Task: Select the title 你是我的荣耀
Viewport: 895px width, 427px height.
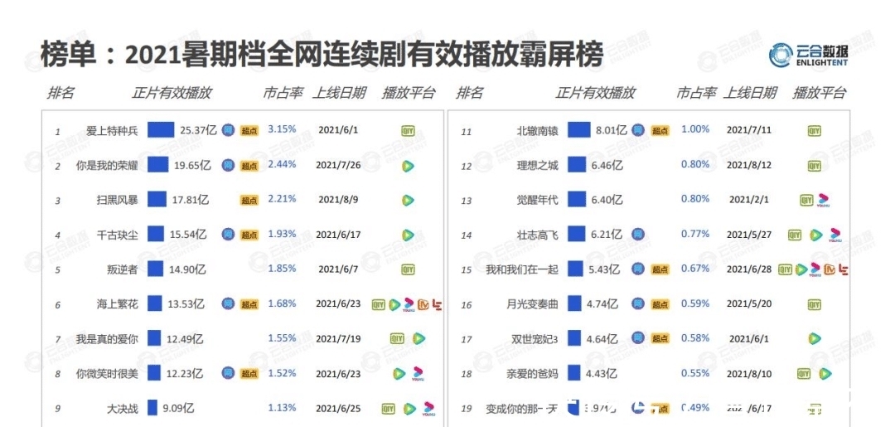Action: pos(107,166)
